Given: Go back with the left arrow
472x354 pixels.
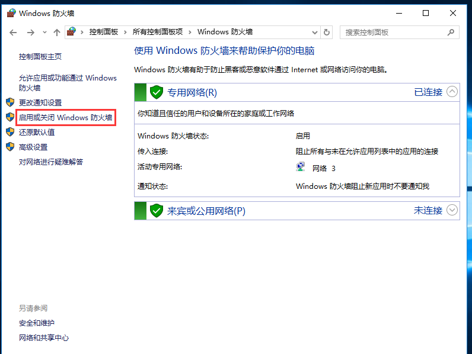Looking at the screenshot, I should 13,33.
